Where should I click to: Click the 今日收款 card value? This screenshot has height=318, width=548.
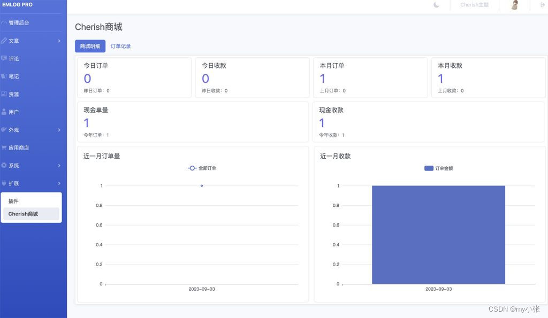click(205, 79)
